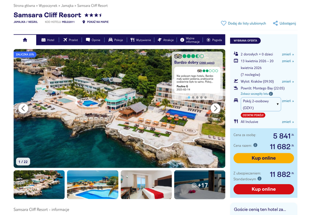
Task: Open the Pokój 2-osobowy room dropdown
Action: tap(260, 104)
